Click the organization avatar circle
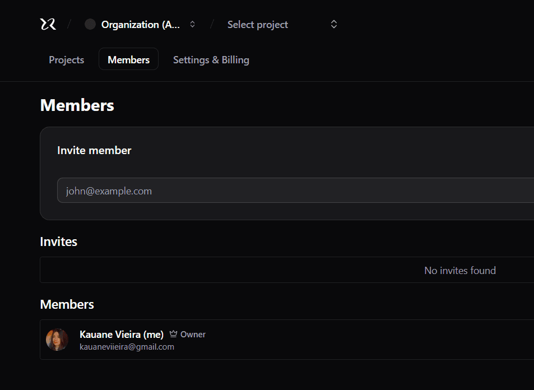The image size is (534, 390). pyautogui.click(x=90, y=24)
